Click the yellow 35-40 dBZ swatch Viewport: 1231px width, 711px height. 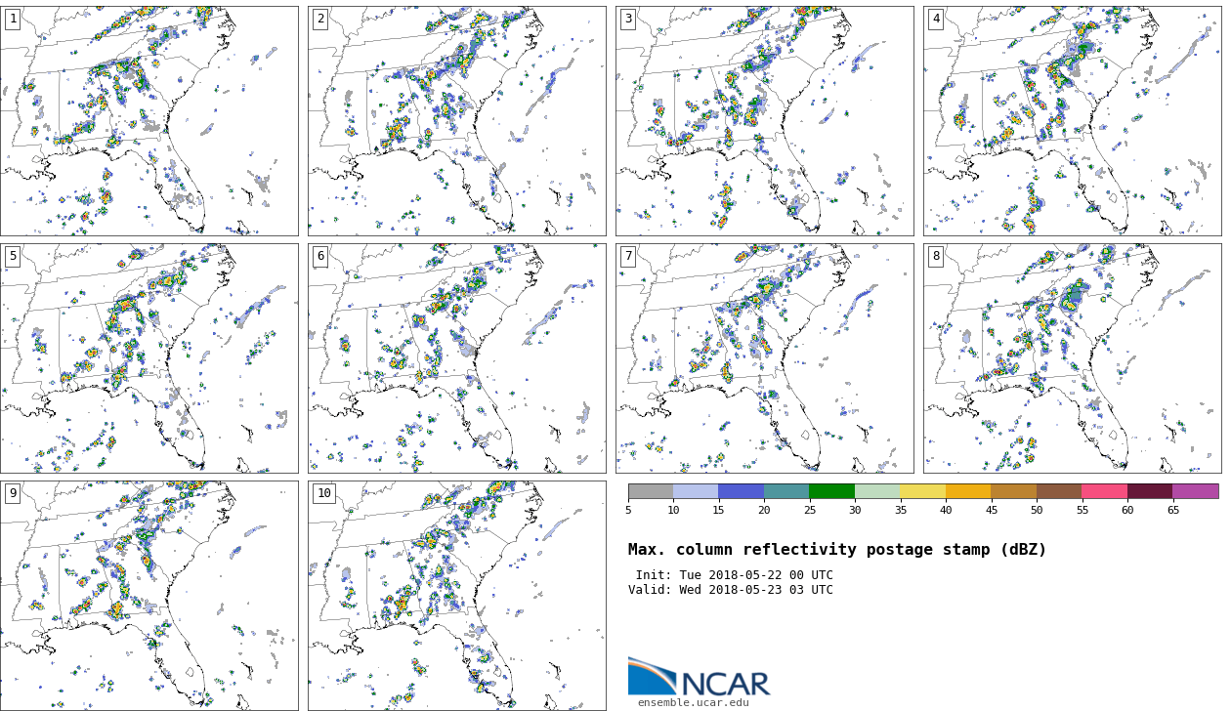tap(922, 491)
